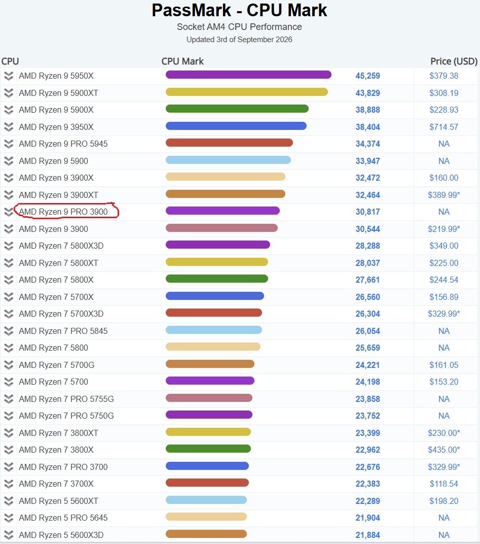Viewport: 480px width, 544px height.
Task: Click the $379.38 price for Ryzen 9 5950X
Action: click(x=444, y=76)
